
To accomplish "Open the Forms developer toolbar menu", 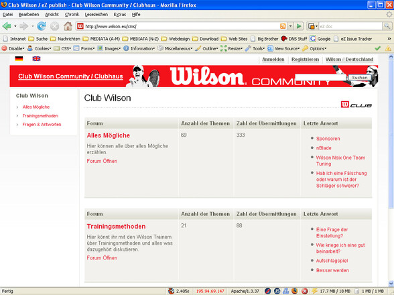I will (84, 48).
